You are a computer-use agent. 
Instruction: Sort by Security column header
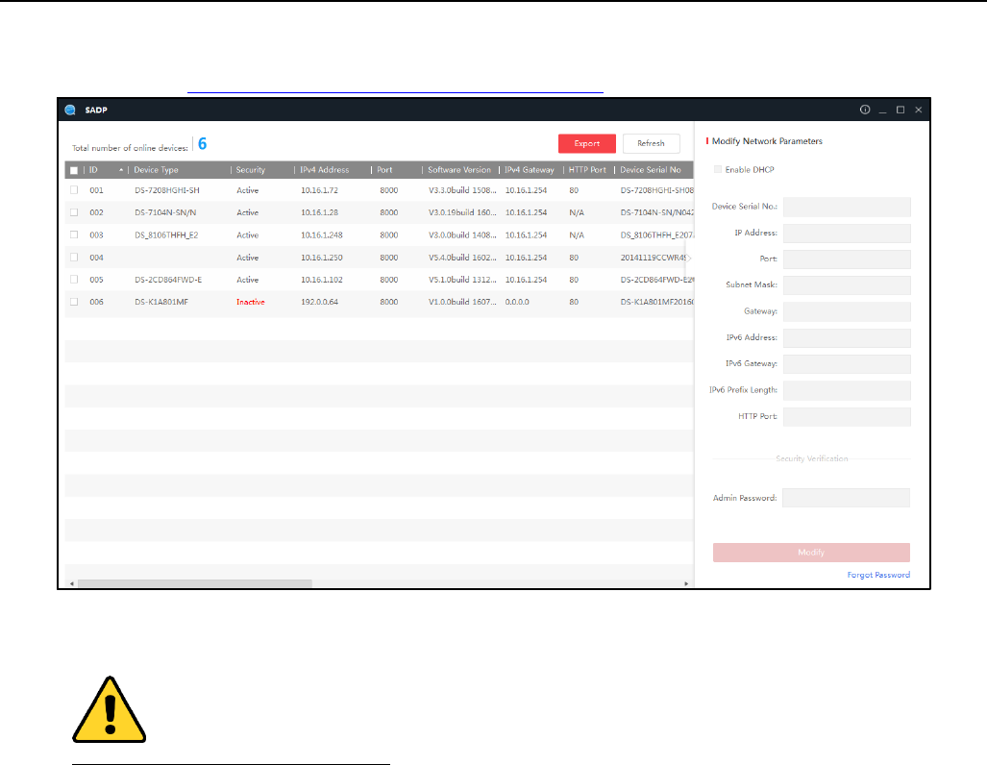(251, 170)
